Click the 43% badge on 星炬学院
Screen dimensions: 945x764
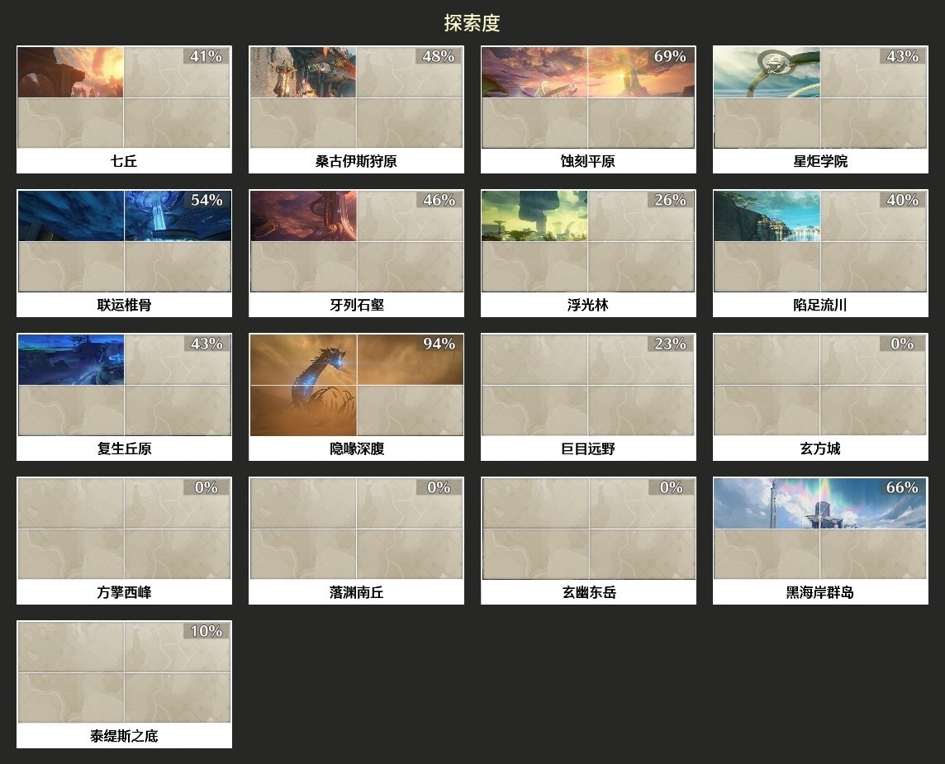902,56
